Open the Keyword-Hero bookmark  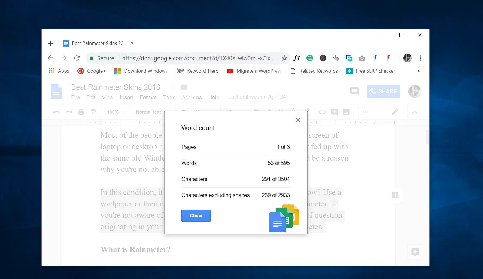(198, 71)
